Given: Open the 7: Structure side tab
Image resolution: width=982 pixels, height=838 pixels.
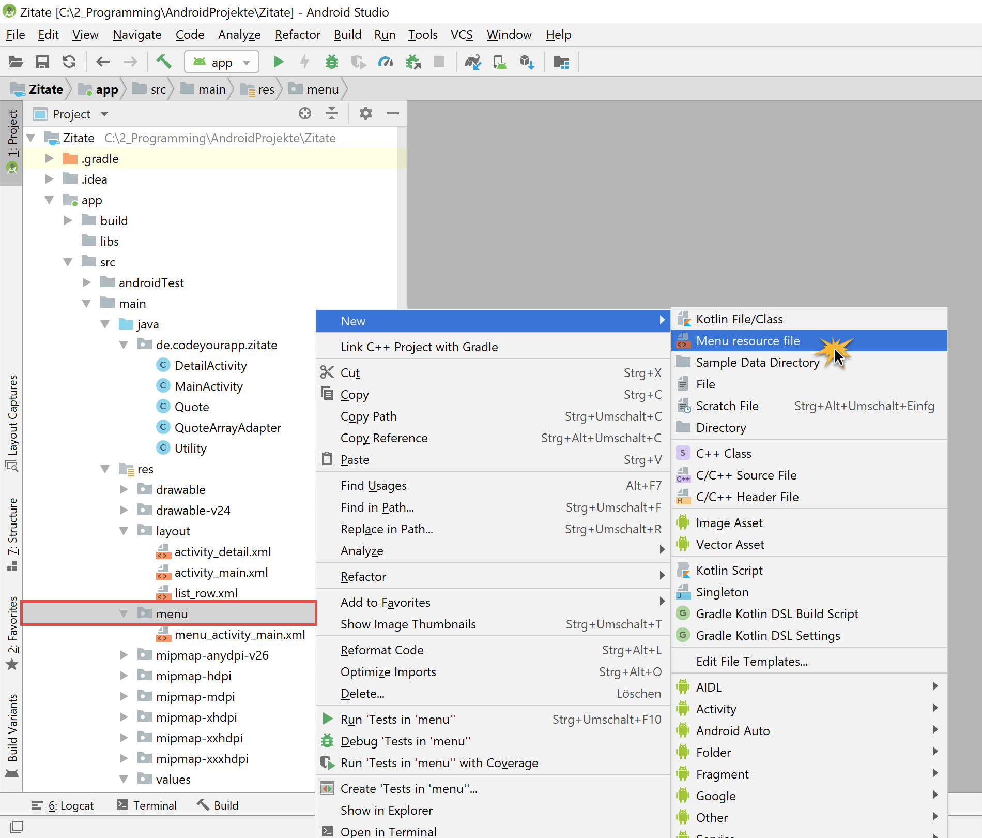Looking at the screenshot, I should tap(11, 534).
